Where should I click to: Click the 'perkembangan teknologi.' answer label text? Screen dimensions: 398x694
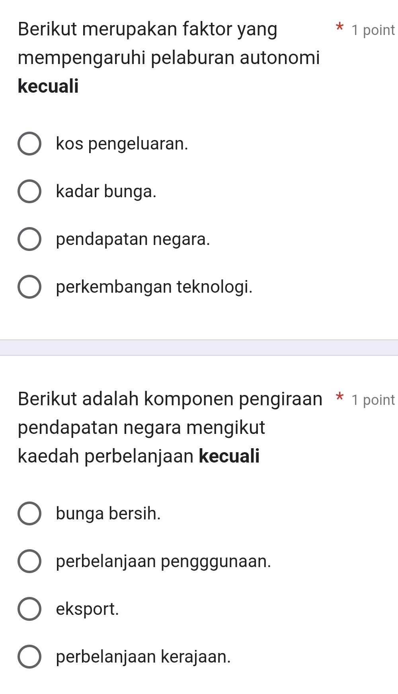154,287
